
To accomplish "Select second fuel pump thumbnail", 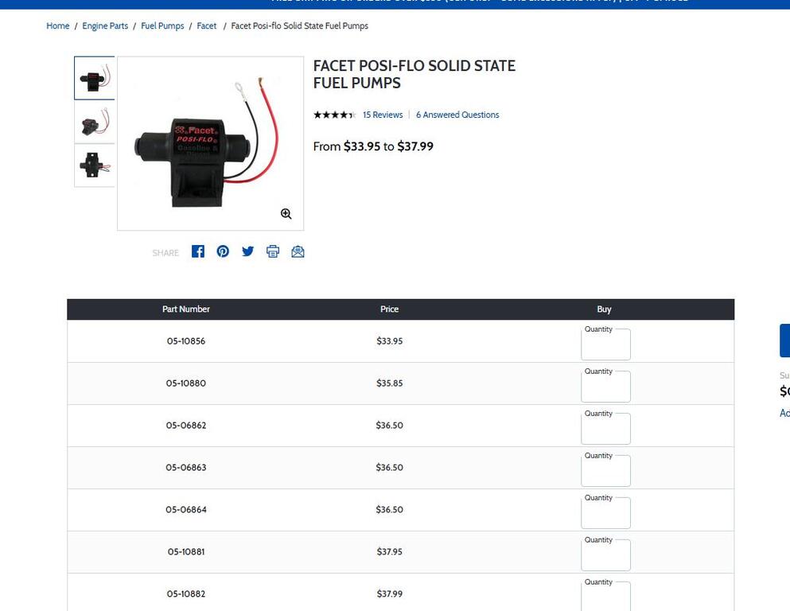I will click(94, 122).
